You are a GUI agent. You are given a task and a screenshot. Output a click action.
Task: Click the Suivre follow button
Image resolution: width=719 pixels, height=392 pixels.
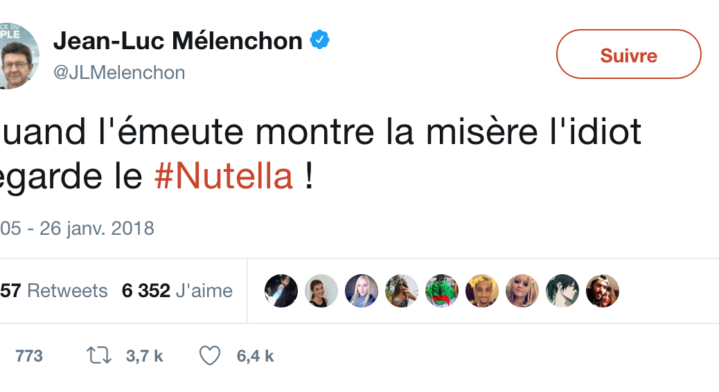click(x=628, y=55)
